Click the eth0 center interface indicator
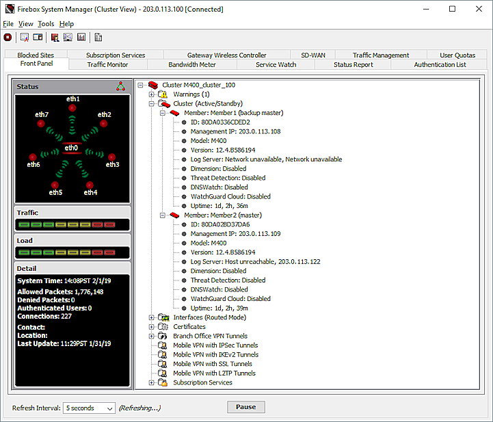Viewport: 493px width, 422px height. pos(72,148)
